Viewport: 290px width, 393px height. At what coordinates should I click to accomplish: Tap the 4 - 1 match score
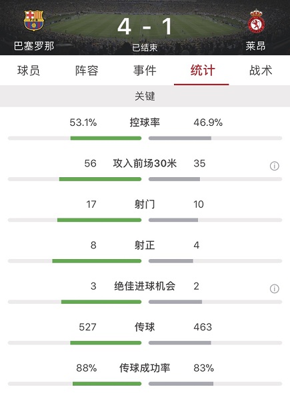click(x=145, y=26)
